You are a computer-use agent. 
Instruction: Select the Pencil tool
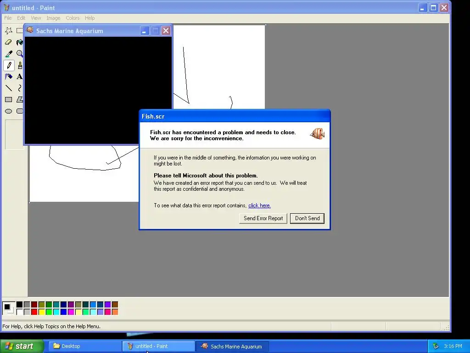coord(8,65)
